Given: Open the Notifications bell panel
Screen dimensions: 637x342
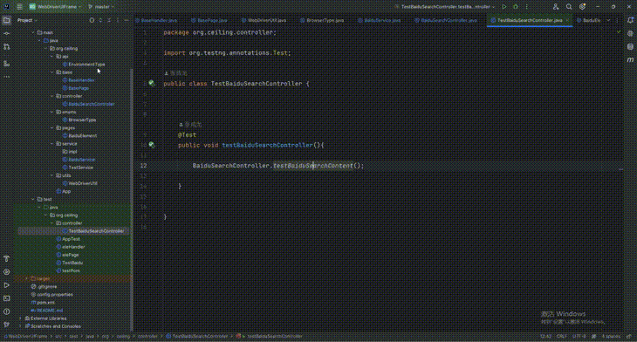Looking at the screenshot, I should click(x=630, y=20).
